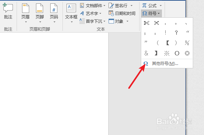Click the 首字下沉 drop cap icon

pyautogui.click(x=82, y=21)
